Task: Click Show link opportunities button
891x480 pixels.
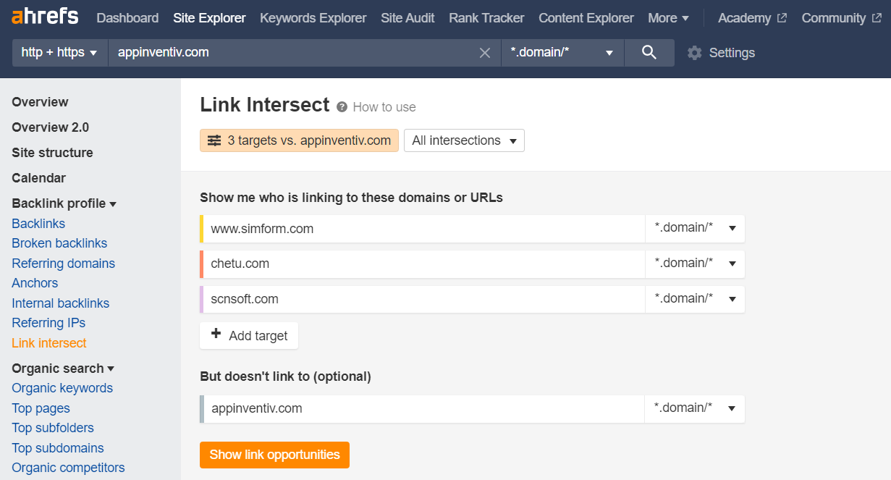Action: [x=275, y=455]
